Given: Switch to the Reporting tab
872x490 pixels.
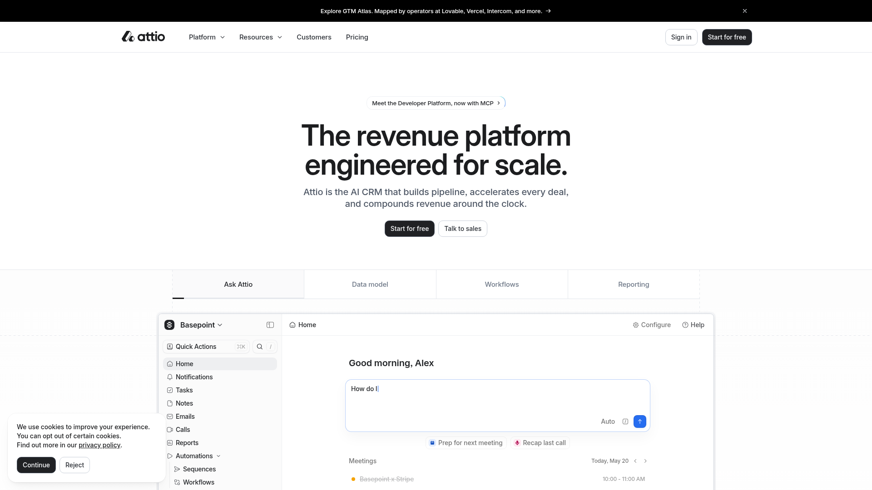Looking at the screenshot, I should [634, 284].
